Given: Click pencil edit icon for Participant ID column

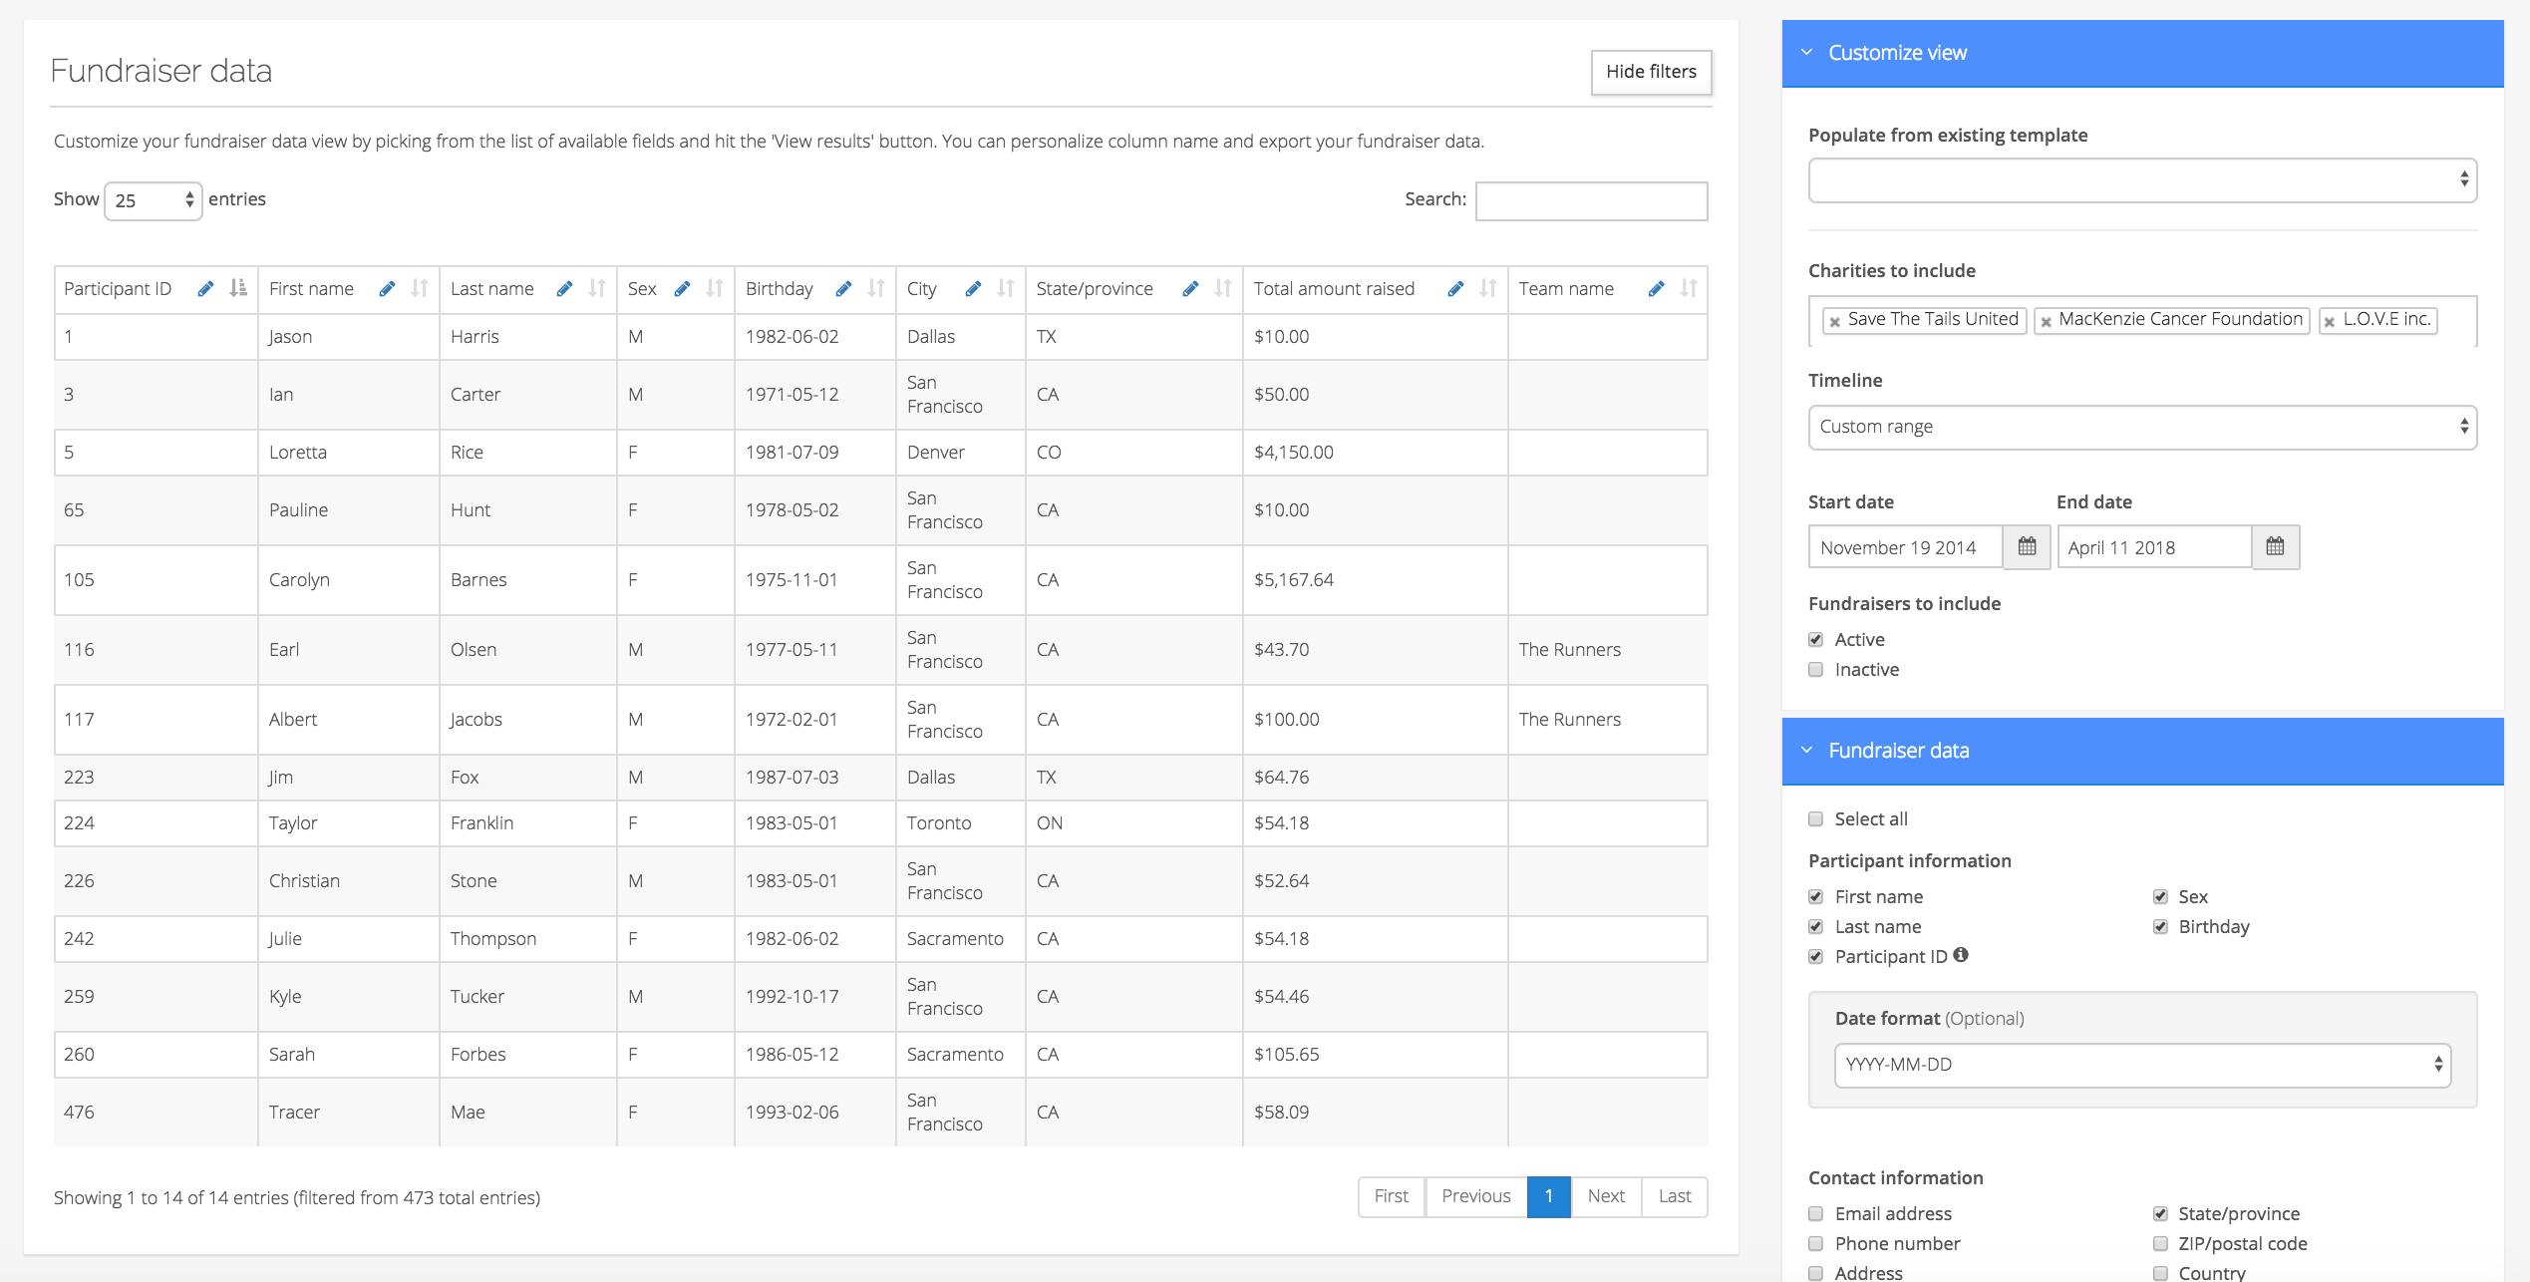Looking at the screenshot, I should tap(205, 289).
